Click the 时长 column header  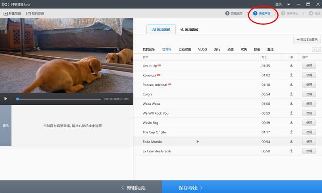pyautogui.click(x=264, y=57)
